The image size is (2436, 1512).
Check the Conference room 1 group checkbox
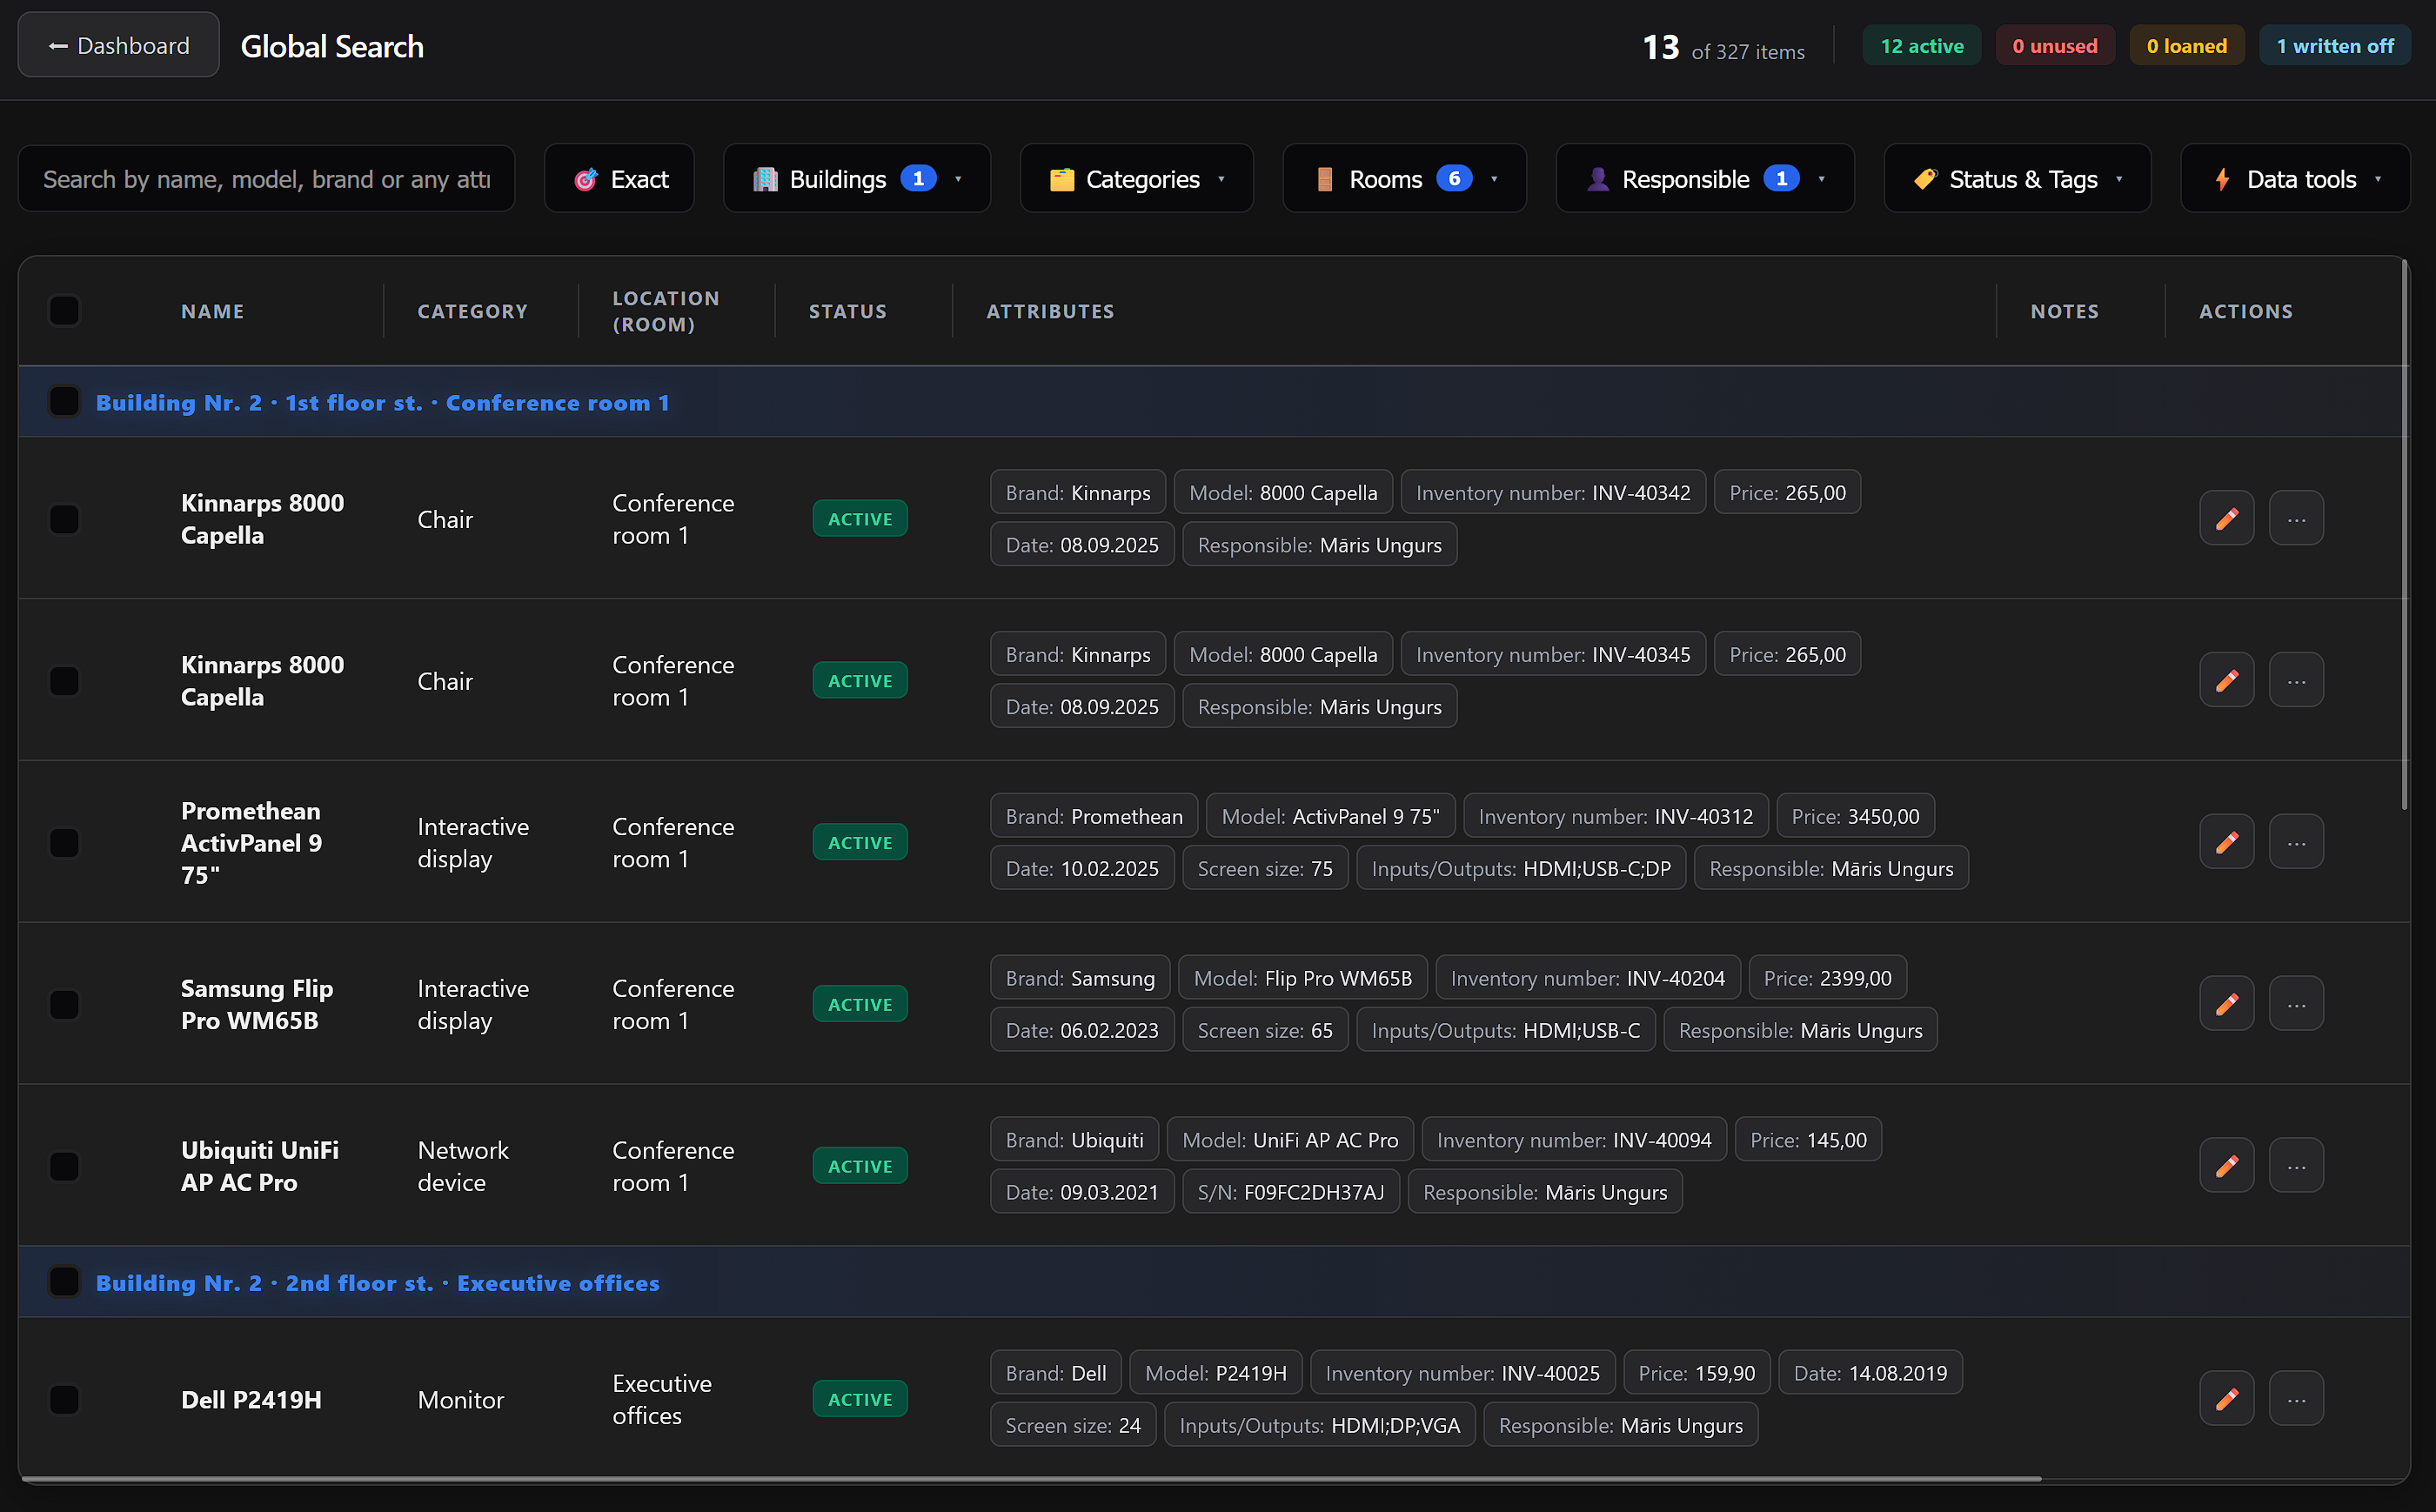64,402
